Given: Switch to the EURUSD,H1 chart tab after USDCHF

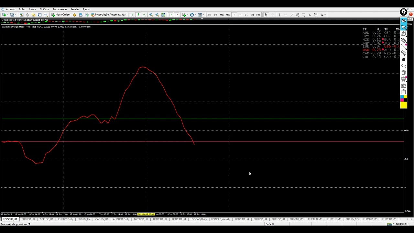Looking at the screenshot, I should [x=28, y=219].
